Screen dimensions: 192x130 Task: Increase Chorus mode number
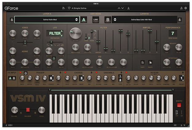point(83,76)
